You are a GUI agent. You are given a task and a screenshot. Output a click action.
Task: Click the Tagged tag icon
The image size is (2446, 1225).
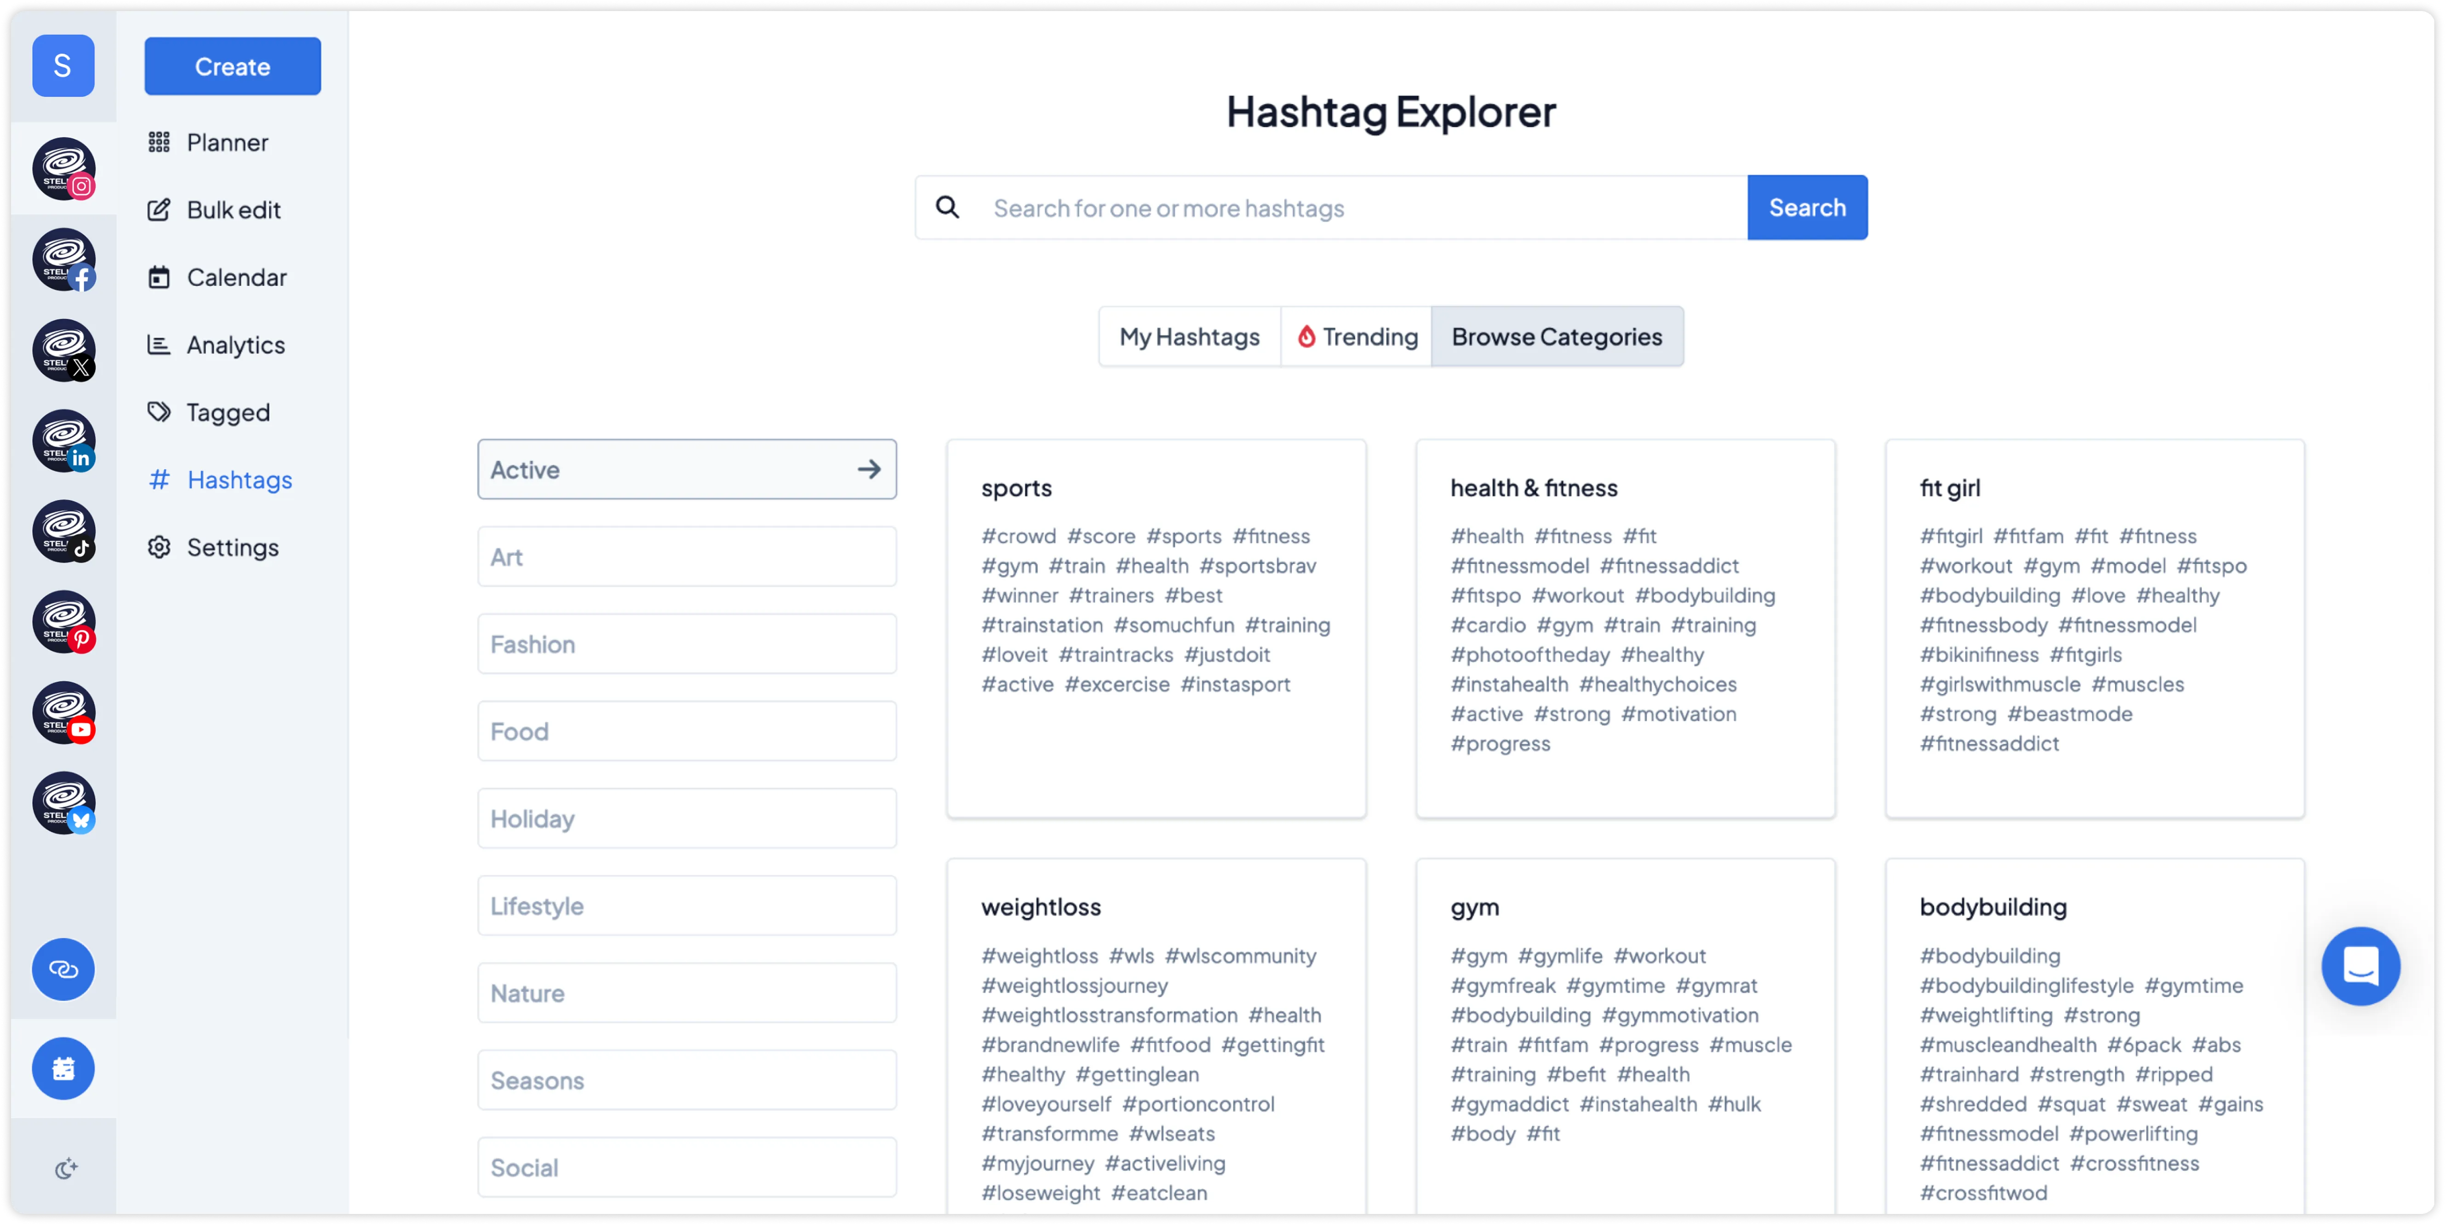tap(159, 412)
